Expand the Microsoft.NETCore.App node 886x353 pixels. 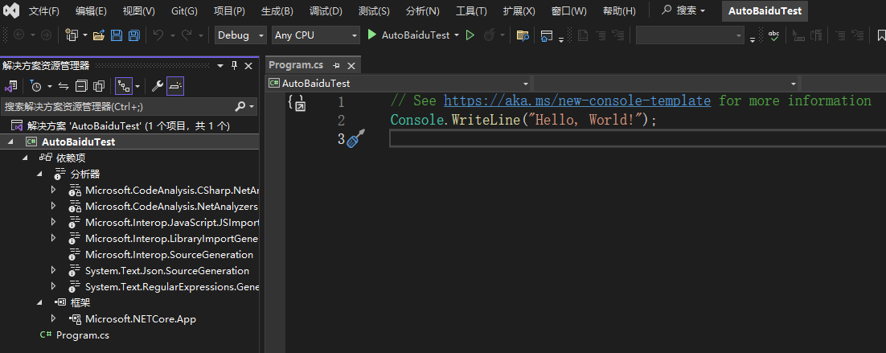[53, 318]
